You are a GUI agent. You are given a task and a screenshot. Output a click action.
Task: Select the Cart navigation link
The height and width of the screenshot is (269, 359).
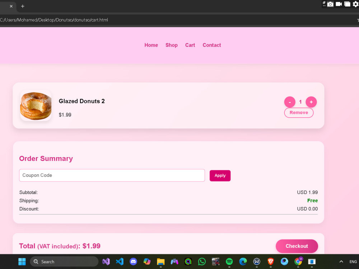click(x=190, y=45)
